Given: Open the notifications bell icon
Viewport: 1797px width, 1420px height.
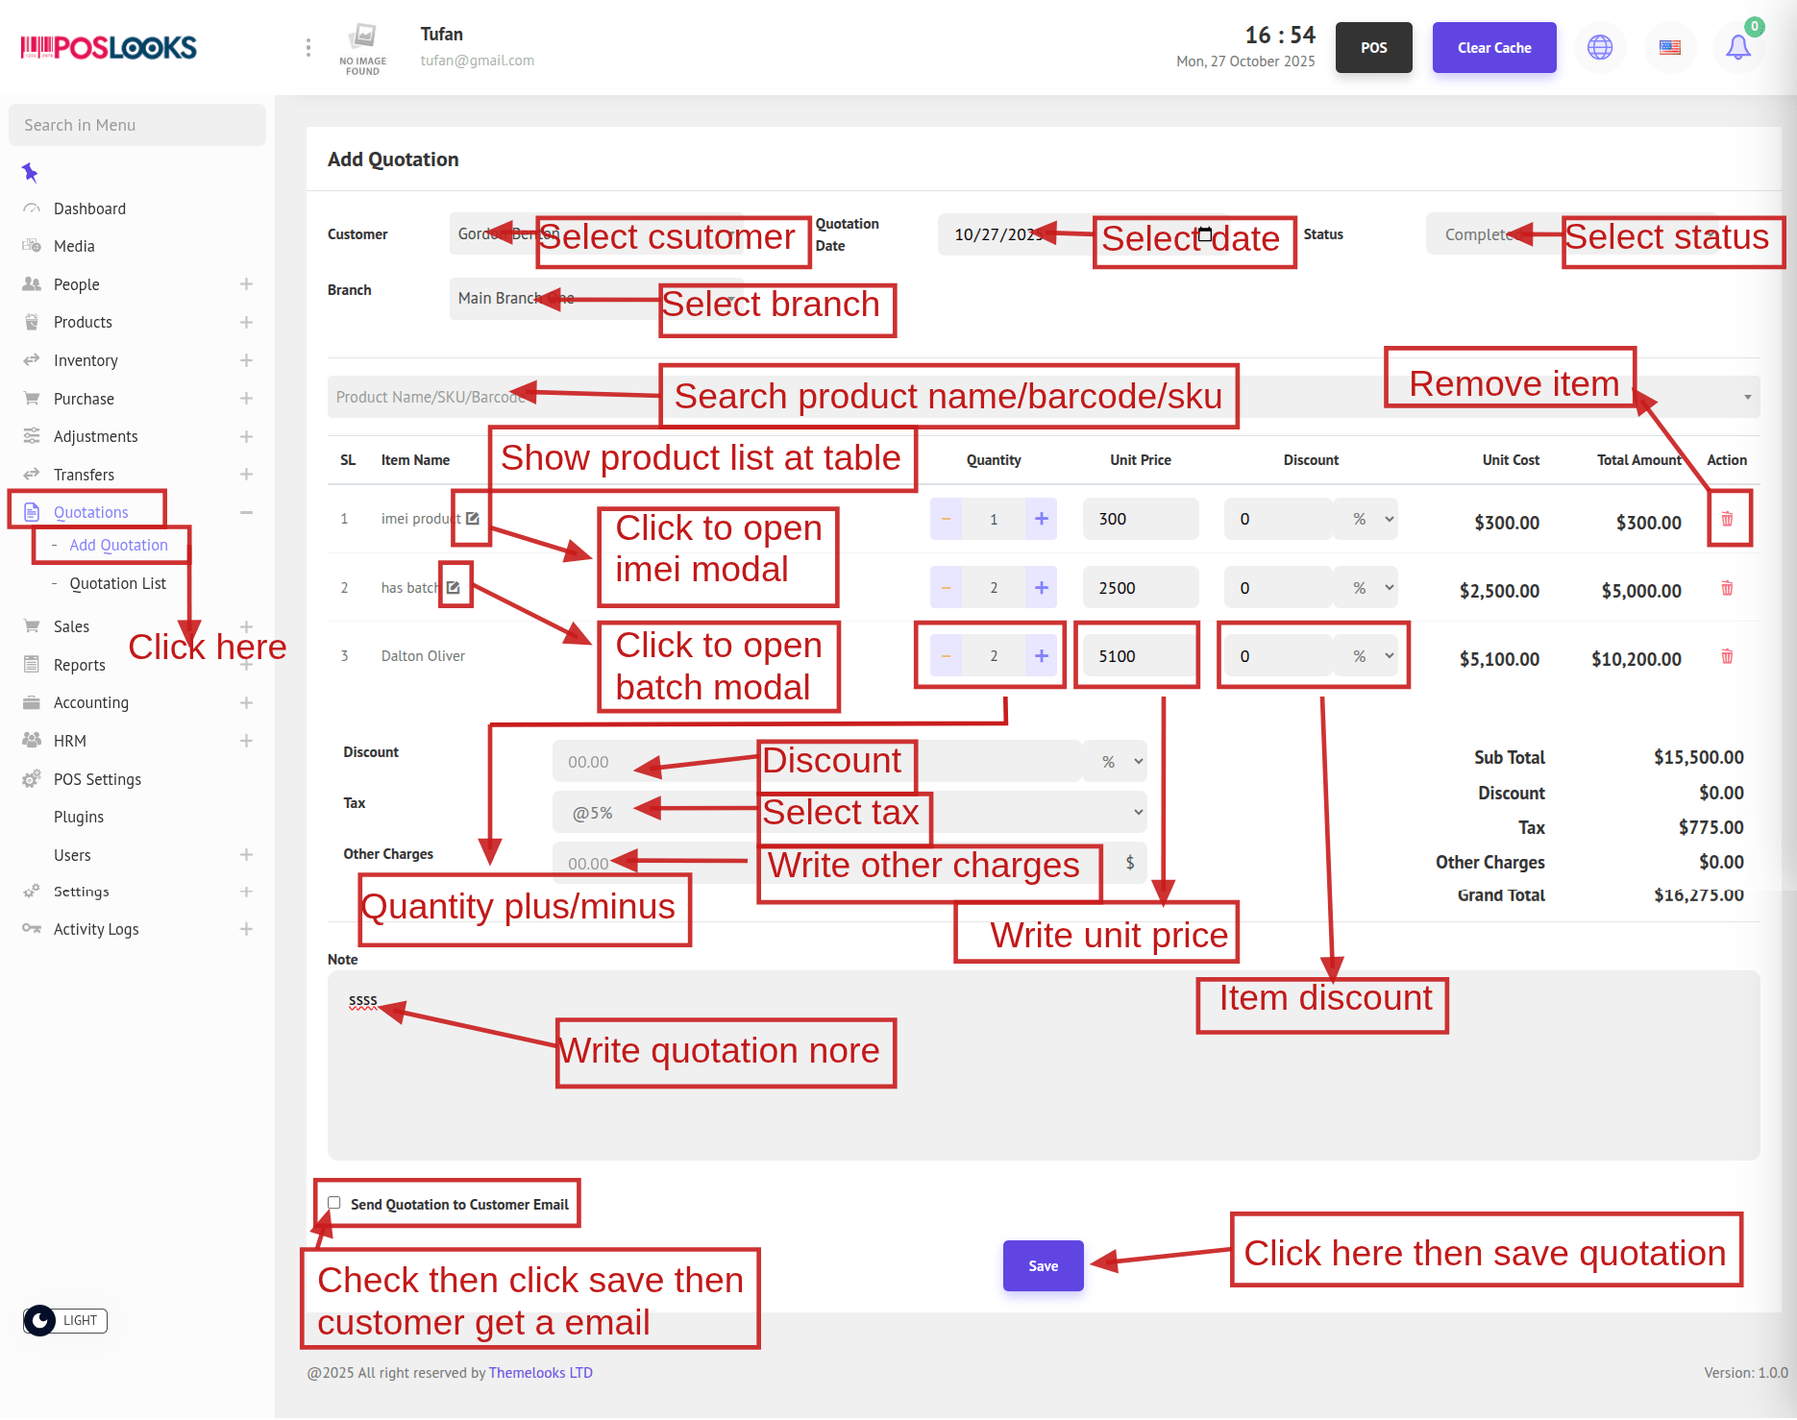Looking at the screenshot, I should (x=1737, y=47).
